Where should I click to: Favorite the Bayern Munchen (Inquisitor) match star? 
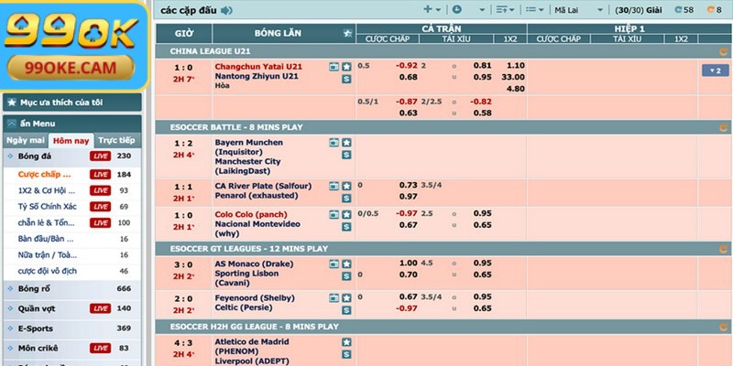click(x=346, y=143)
